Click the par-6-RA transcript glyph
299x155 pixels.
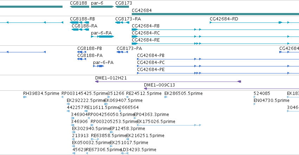coord(102,37)
